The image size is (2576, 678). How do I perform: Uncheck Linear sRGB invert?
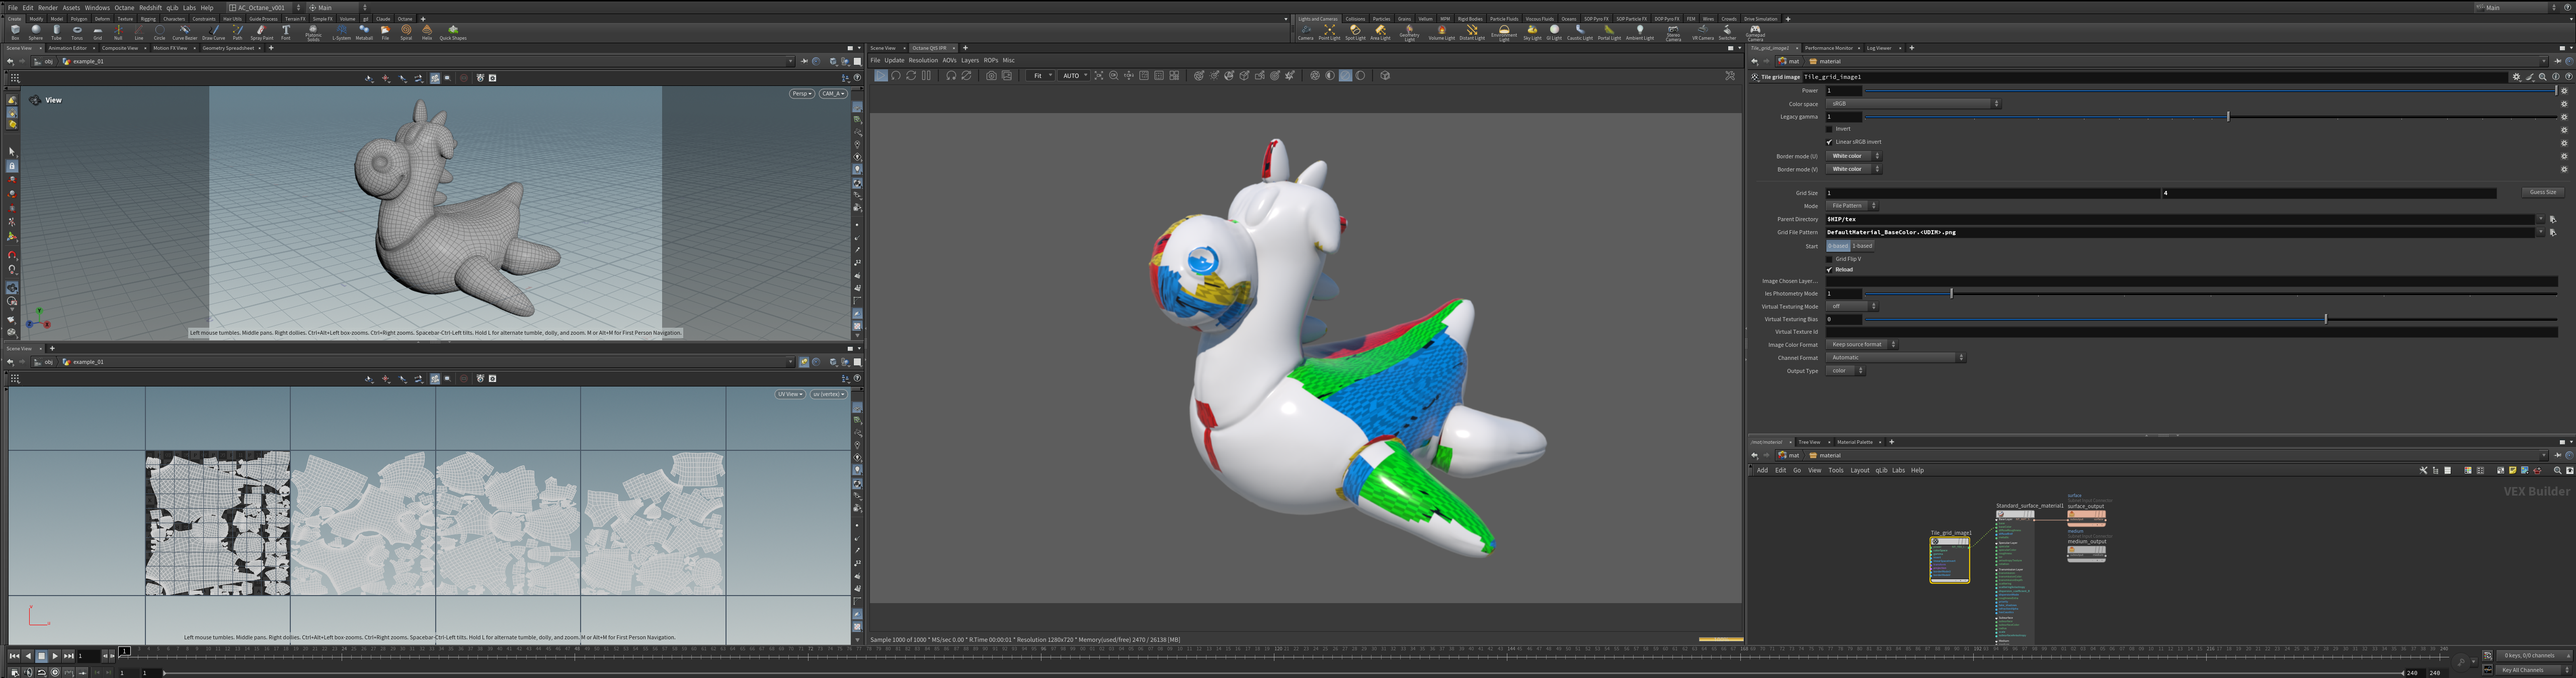tap(1830, 142)
